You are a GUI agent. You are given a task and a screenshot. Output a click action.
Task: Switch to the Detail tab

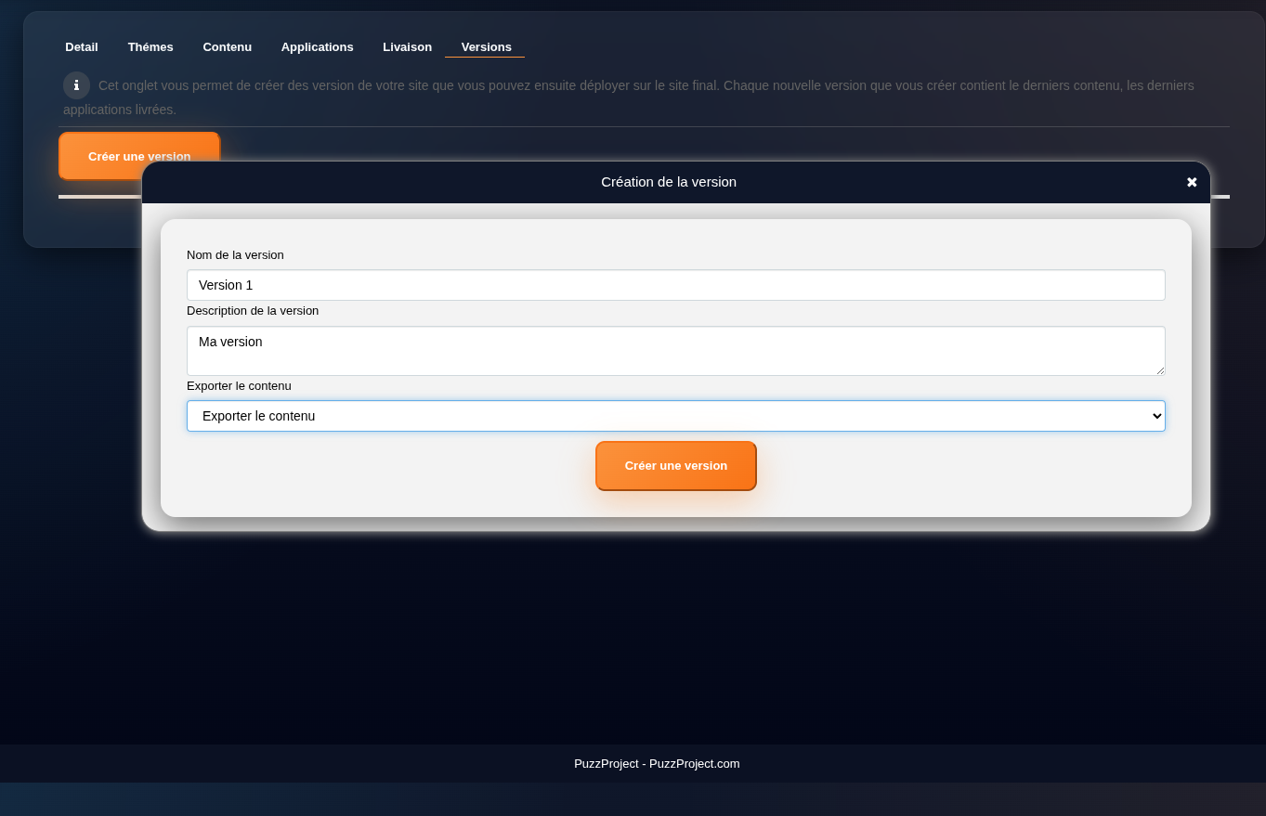(x=82, y=47)
